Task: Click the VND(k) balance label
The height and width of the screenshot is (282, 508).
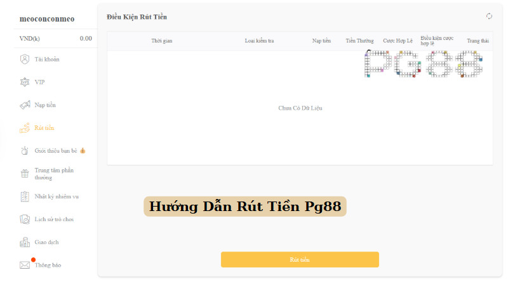Action: (29, 39)
